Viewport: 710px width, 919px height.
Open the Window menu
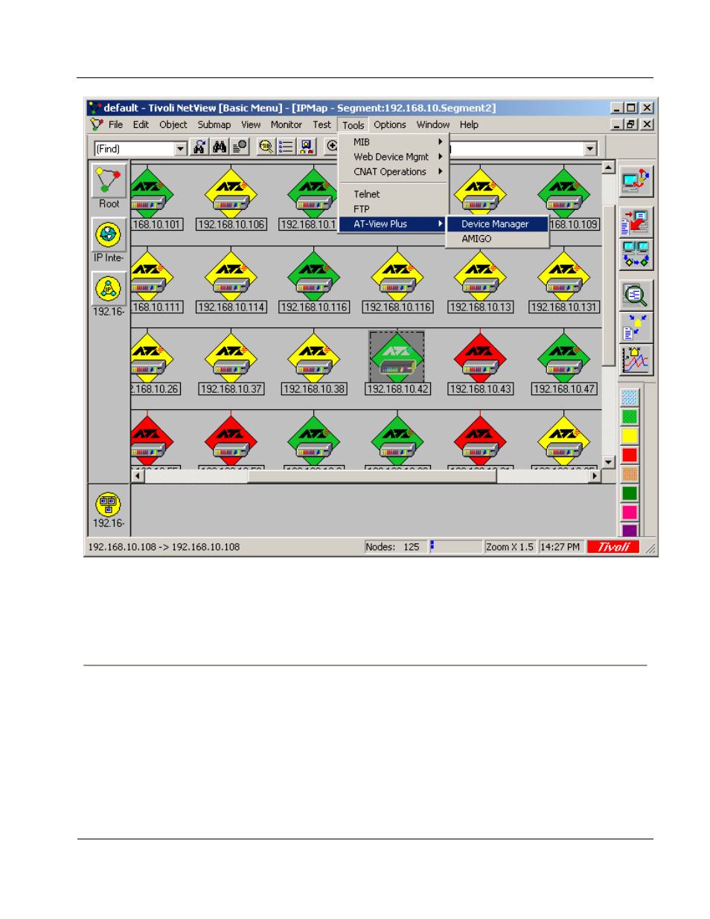[433, 125]
